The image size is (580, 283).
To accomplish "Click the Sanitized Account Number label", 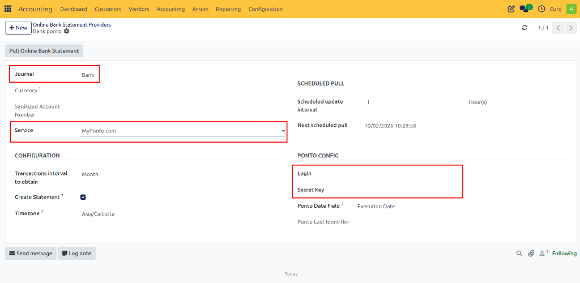I will (x=37, y=110).
